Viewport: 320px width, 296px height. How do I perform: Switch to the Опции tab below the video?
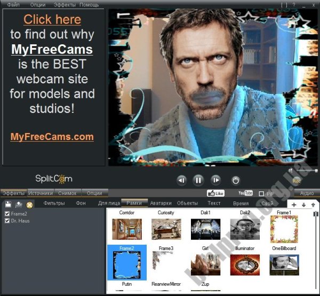pyautogui.click(x=94, y=193)
